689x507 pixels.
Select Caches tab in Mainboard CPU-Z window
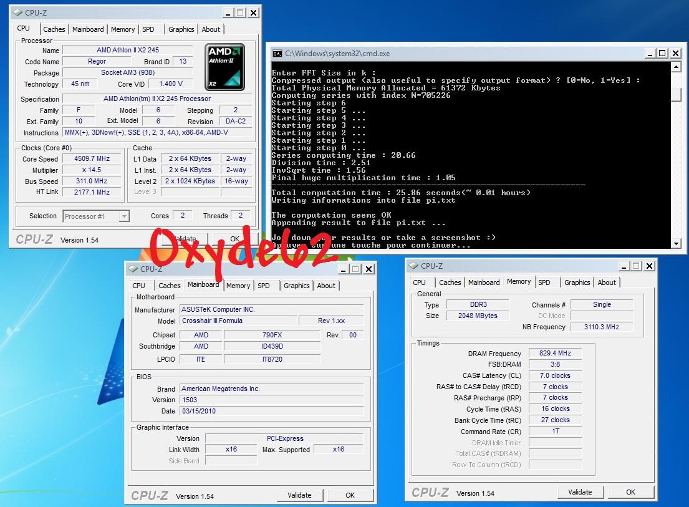point(169,286)
